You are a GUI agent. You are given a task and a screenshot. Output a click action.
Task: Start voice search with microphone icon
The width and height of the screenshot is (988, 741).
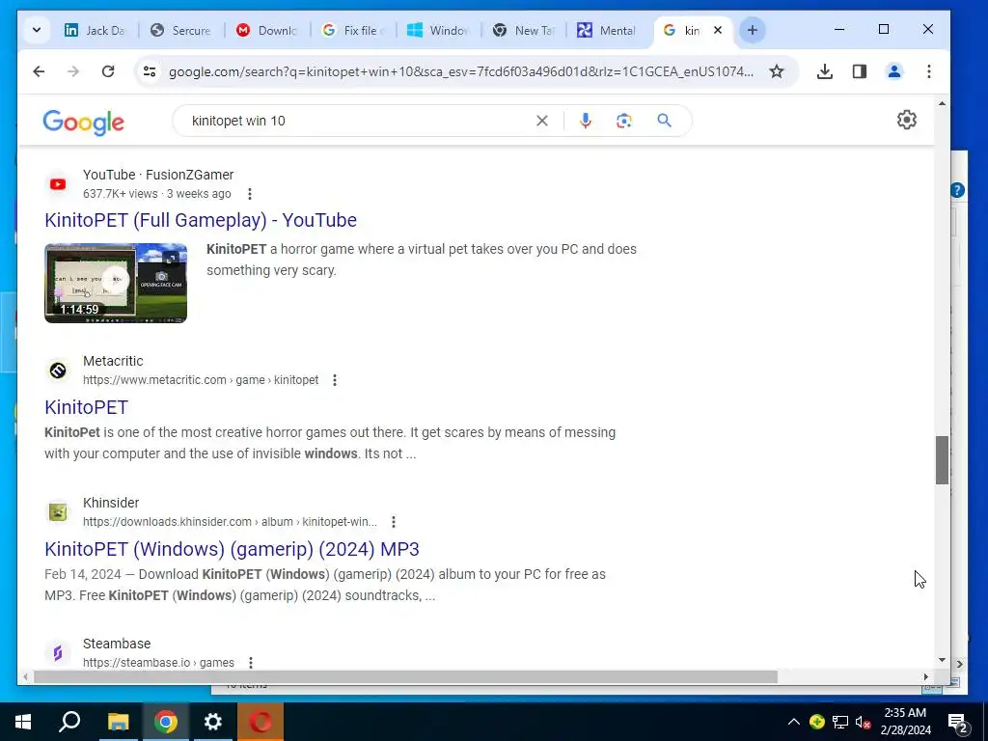point(586,121)
